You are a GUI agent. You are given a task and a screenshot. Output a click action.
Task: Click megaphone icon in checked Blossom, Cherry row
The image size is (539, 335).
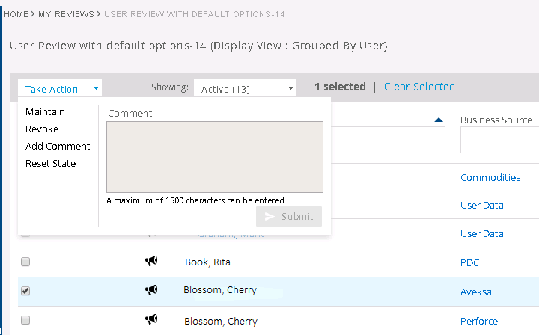(151, 290)
